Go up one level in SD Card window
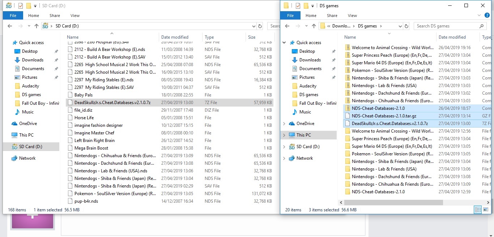The width and height of the screenshot is (494, 237). coord(37,26)
